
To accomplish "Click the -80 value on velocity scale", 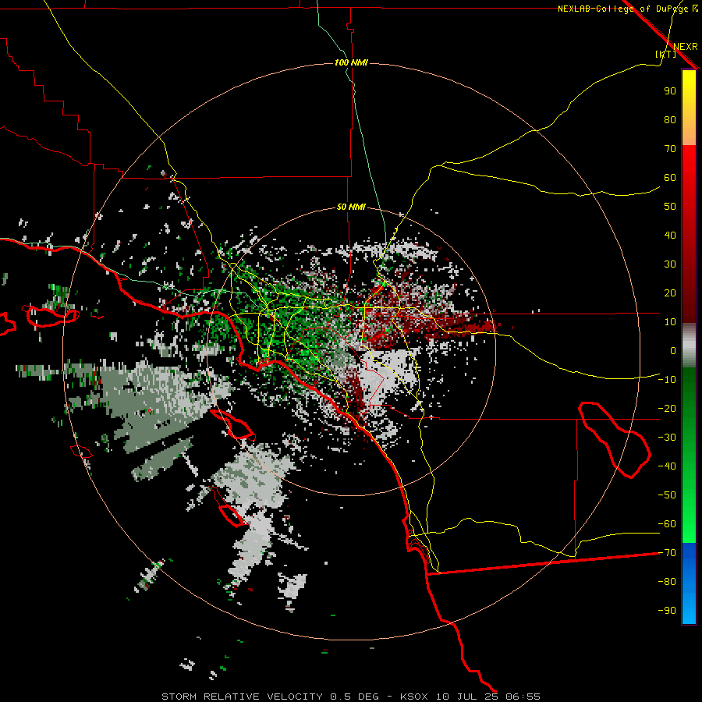I will click(667, 582).
